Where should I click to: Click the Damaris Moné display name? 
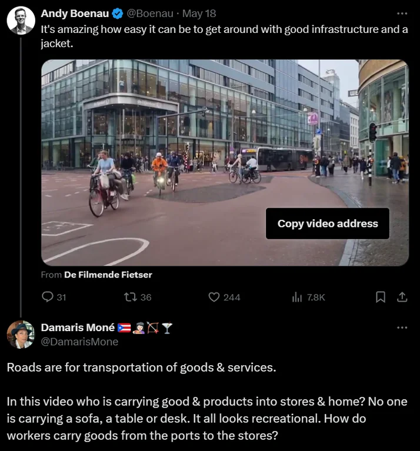78,328
